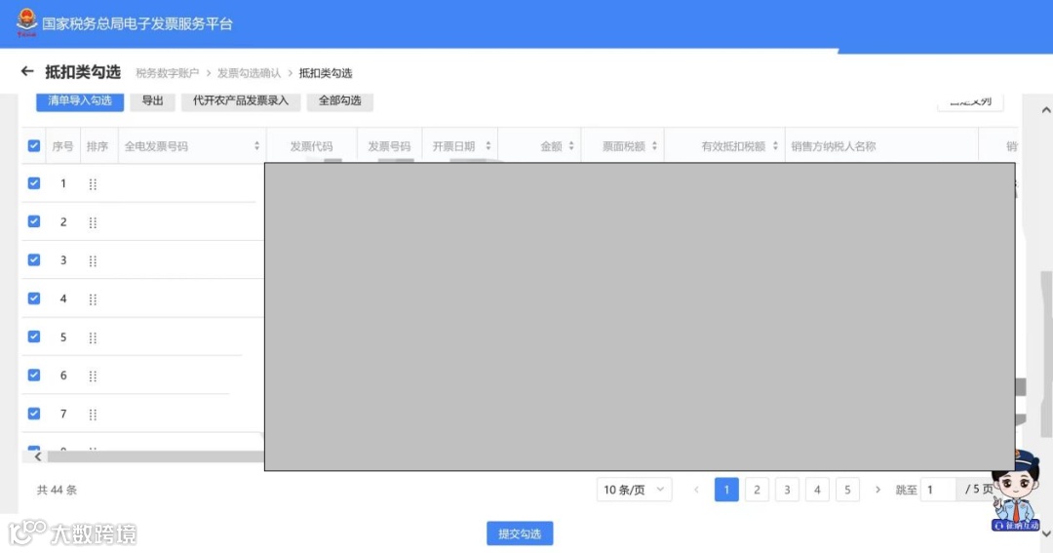Click the 跳至 page number input field
Image resolution: width=1053 pixels, height=553 pixels.
pyautogui.click(x=939, y=490)
